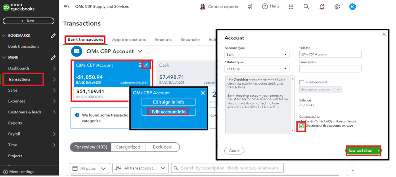The height and width of the screenshot is (177, 396).
Task: Collapse the MENU section
Action: (4, 57)
